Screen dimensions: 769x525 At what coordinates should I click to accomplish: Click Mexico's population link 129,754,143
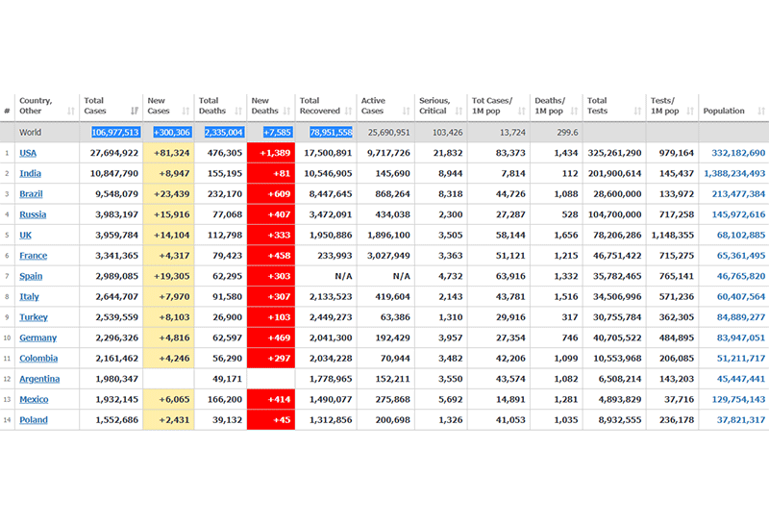pyautogui.click(x=738, y=399)
